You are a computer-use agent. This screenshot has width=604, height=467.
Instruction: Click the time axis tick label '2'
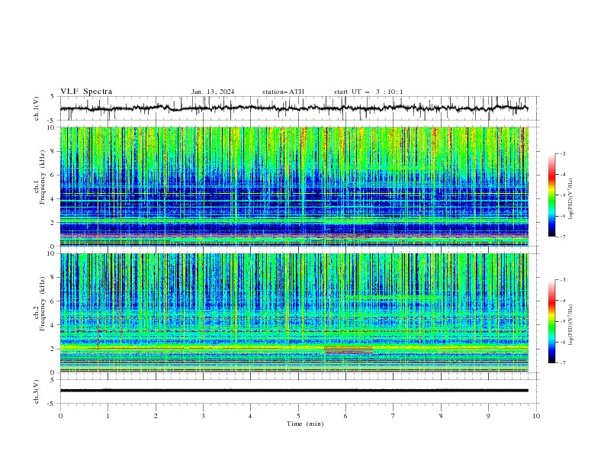156,416
